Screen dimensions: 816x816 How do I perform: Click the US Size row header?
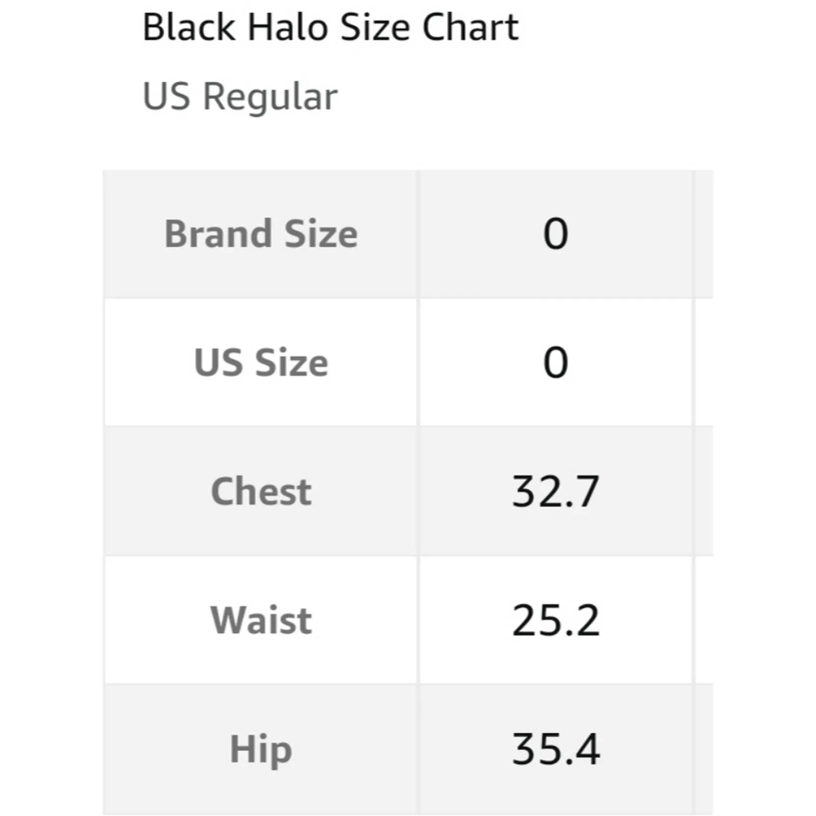[x=261, y=363]
